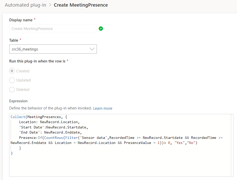Click the green validation checkmark icon
The height and width of the screenshot is (180, 237).
pos(101,28)
